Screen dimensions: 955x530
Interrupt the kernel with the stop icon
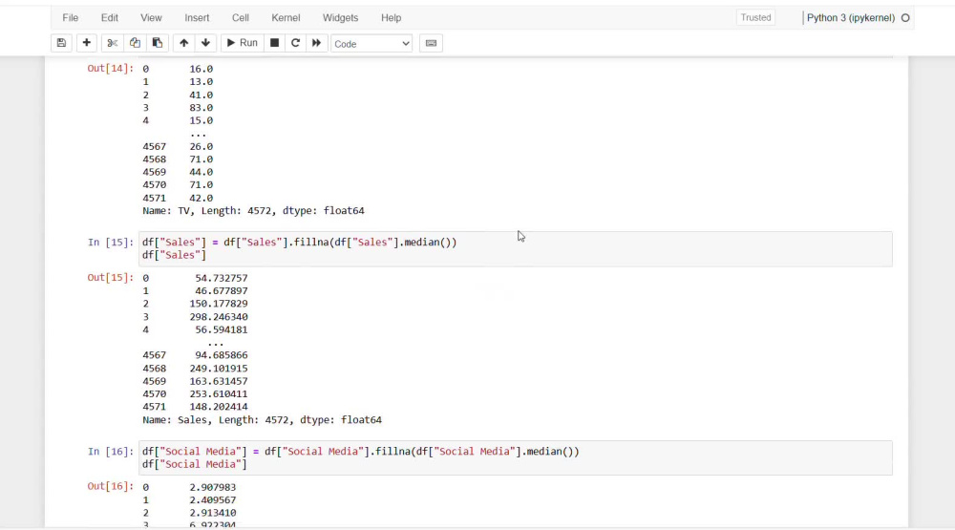(x=275, y=43)
